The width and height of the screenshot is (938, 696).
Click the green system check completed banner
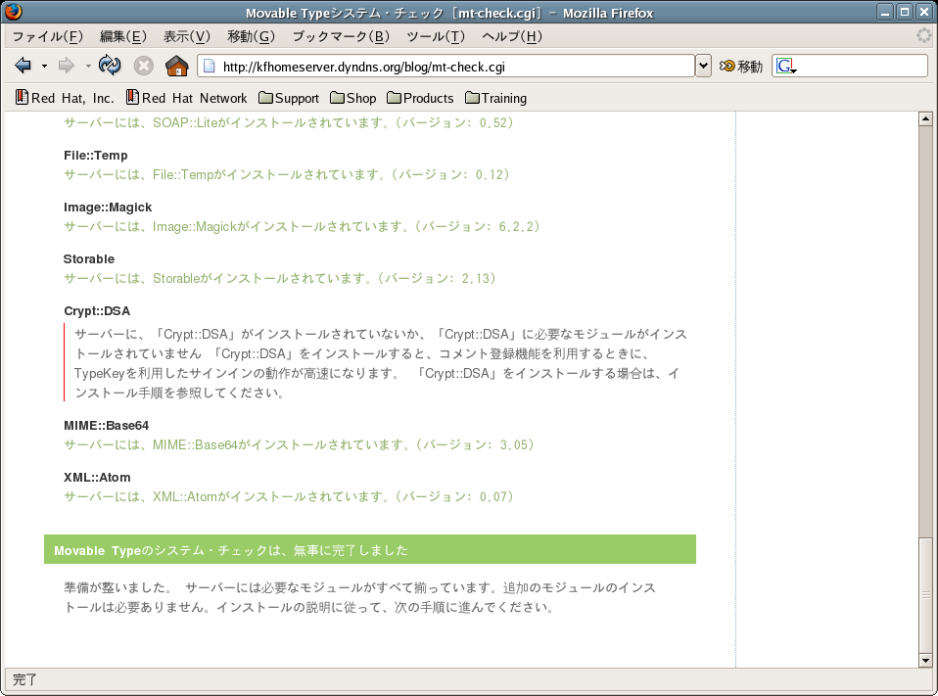click(370, 549)
